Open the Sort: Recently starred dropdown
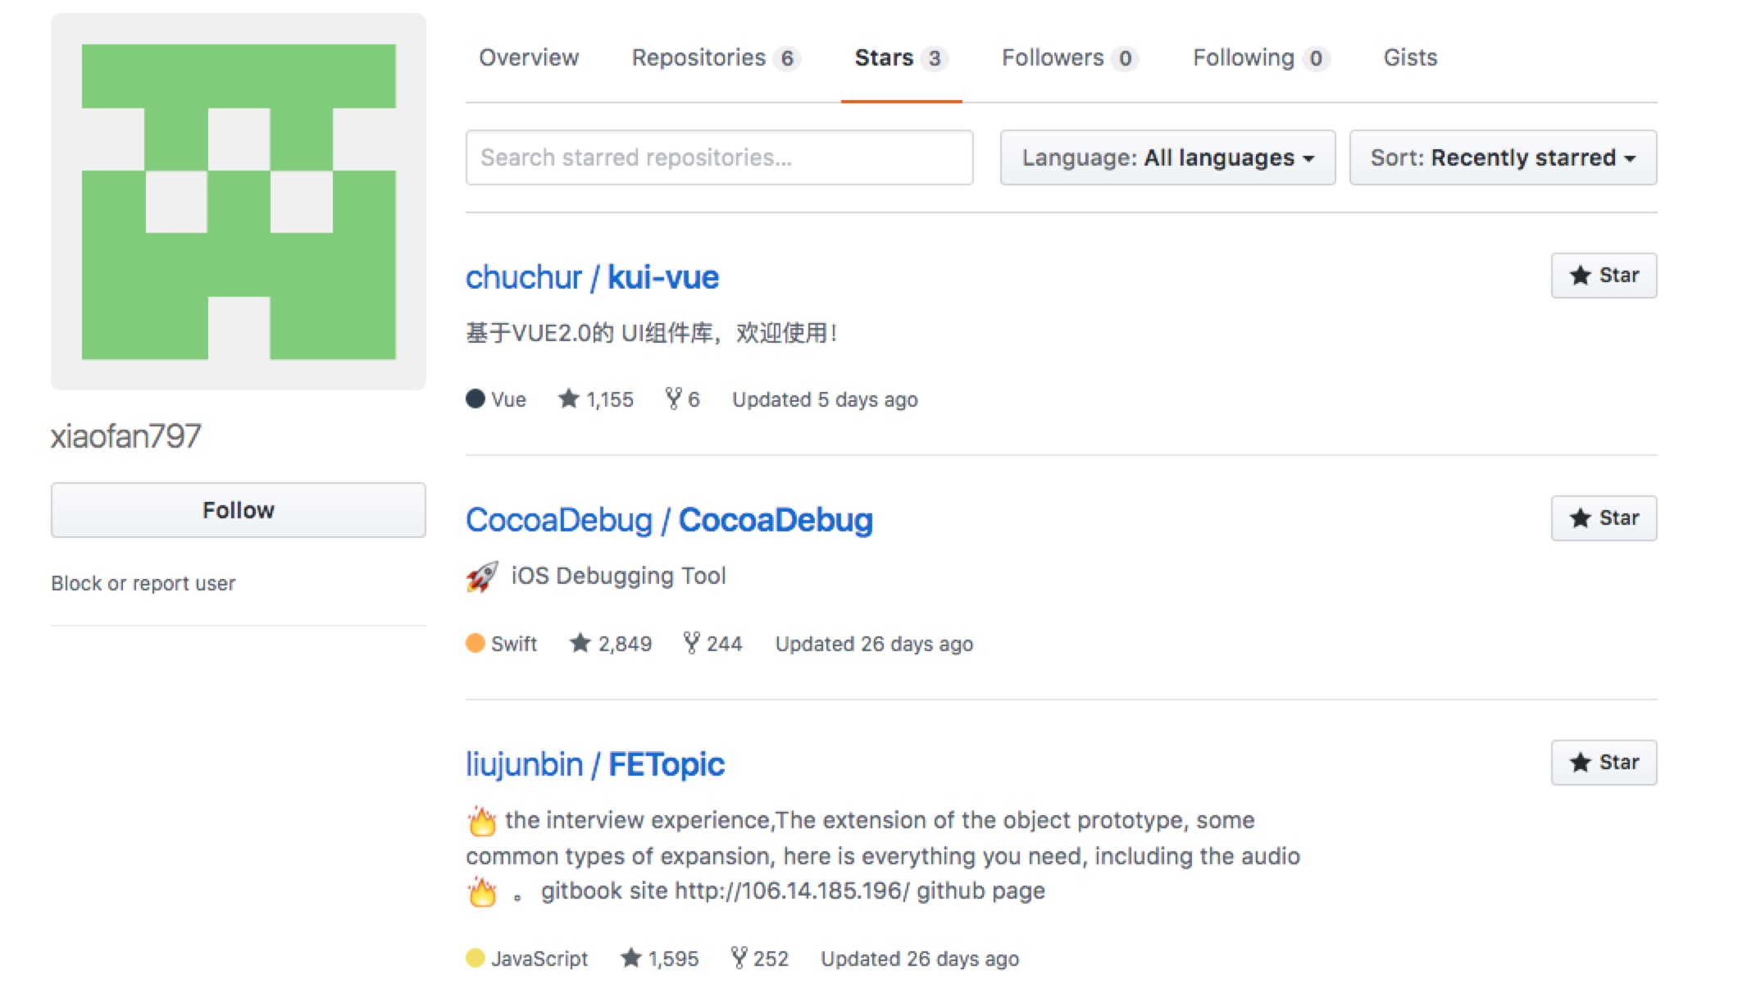The height and width of the screenshot is (1007, 1738). pos(1503,157)
